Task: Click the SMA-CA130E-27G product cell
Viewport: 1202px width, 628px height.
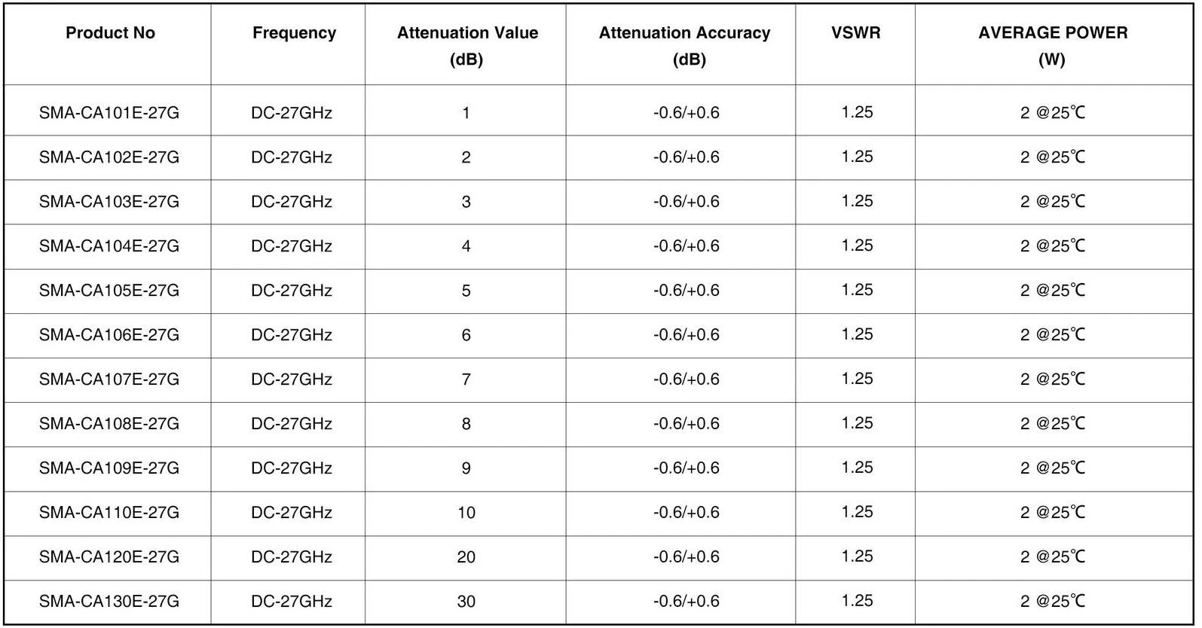Action: (x=109, y=602)
